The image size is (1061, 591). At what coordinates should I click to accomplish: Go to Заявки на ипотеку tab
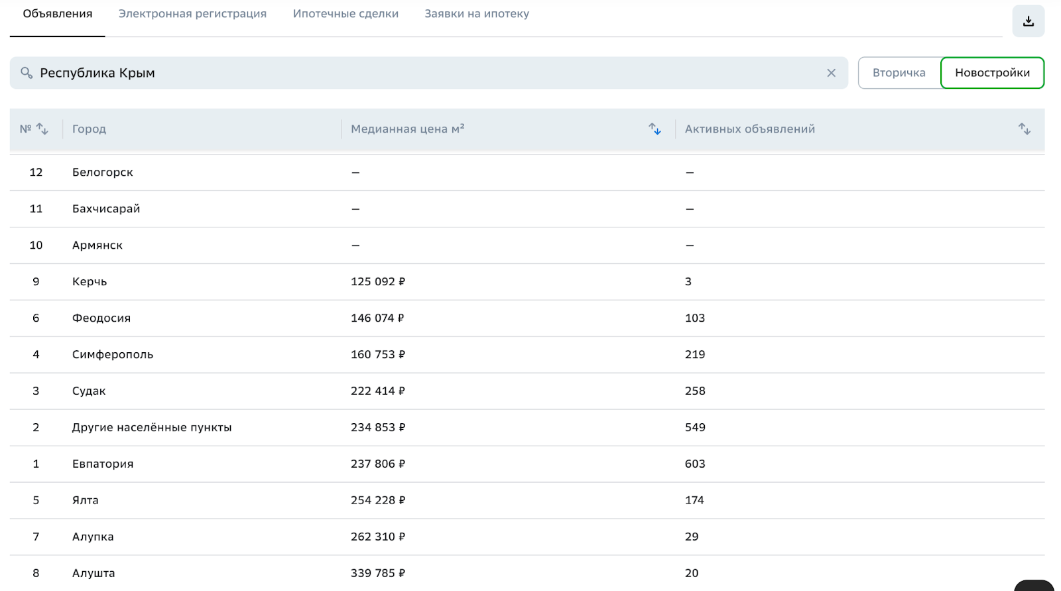(x=477, y=14)
